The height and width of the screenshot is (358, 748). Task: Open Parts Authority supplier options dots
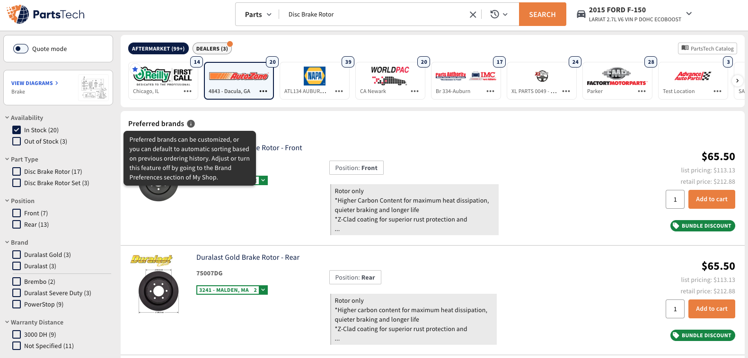[x=491, y=91]
